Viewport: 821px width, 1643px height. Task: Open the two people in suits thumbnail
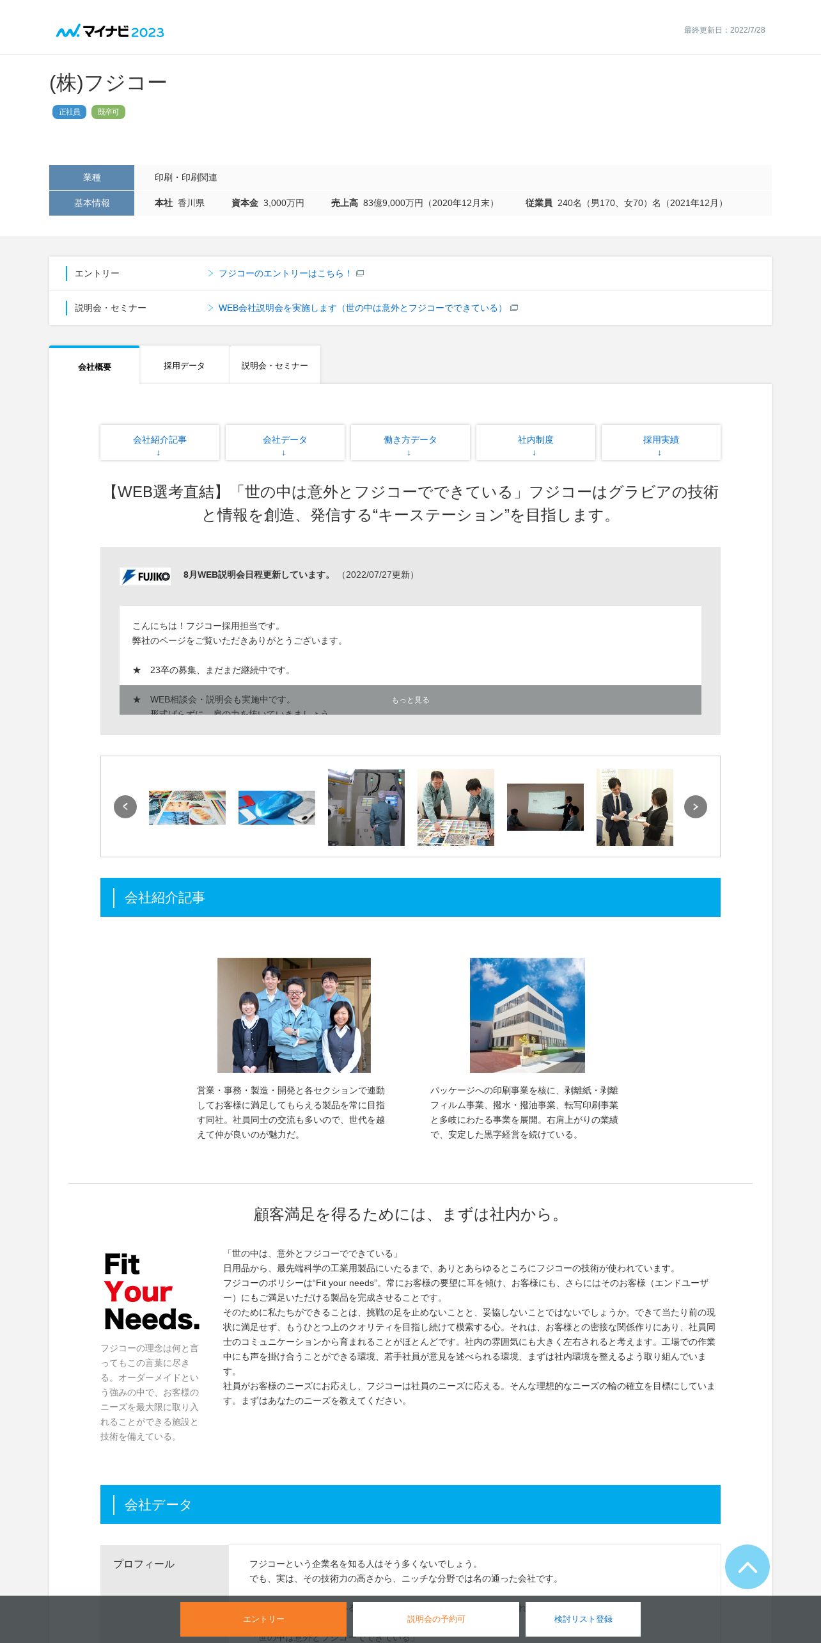tap(635, 807)
